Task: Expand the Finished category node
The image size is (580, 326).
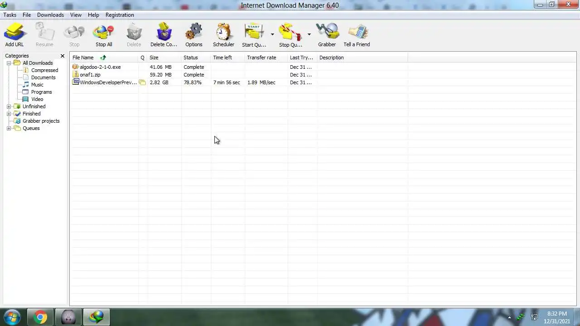Action: click(9, 114)
